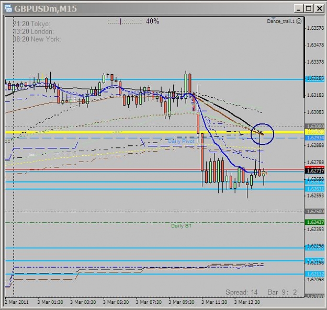
Task: Click the Spread: 14 readout
Action: (242, 292)
